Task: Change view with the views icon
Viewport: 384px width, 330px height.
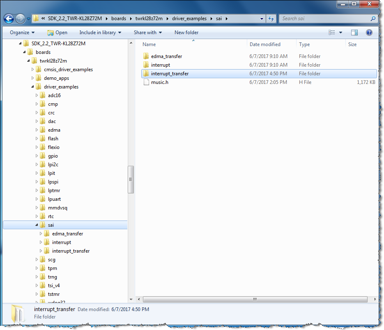Action: tap(331, 33)
